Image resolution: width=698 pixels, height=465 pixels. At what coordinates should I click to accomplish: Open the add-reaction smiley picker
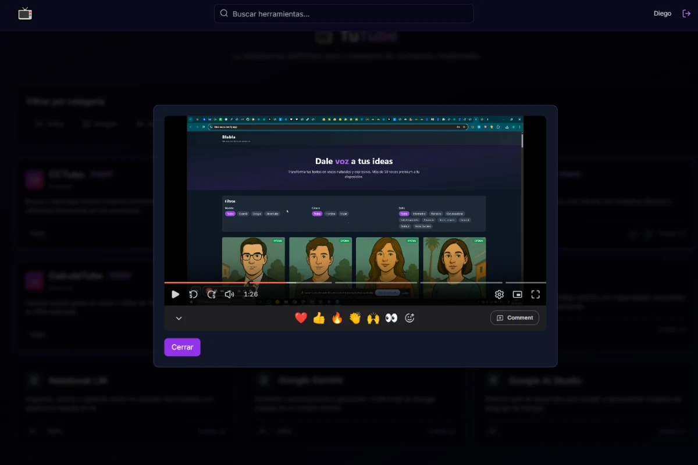tap(409, 318)
